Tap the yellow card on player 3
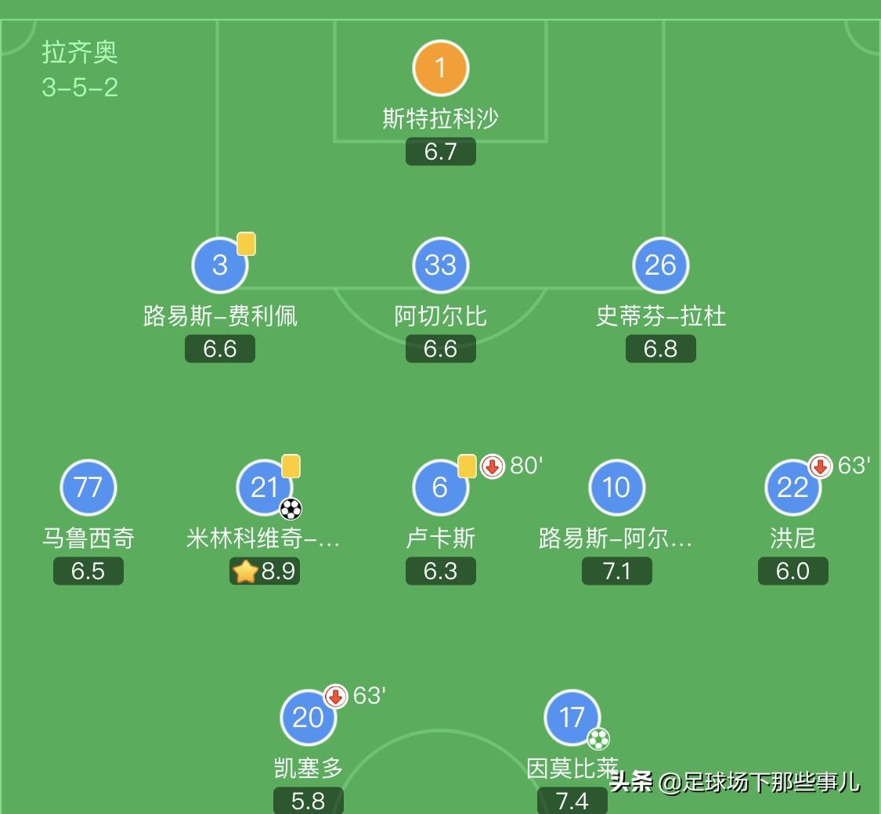This screenshot has height=814, width=881. 246,243
